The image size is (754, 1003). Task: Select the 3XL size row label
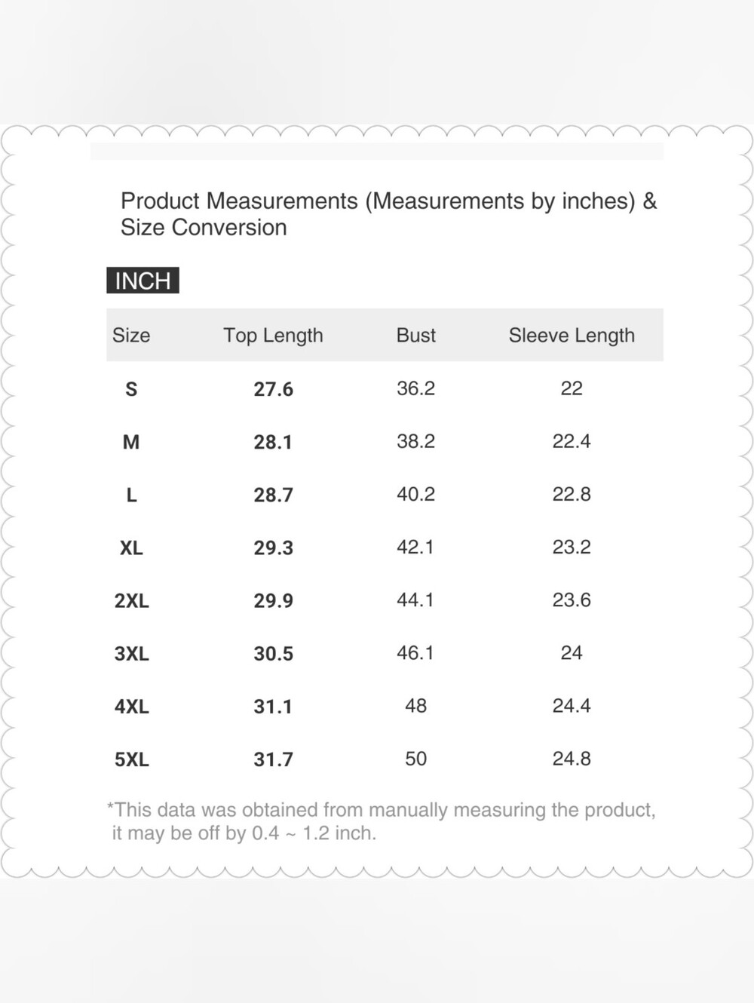[131, 653]
